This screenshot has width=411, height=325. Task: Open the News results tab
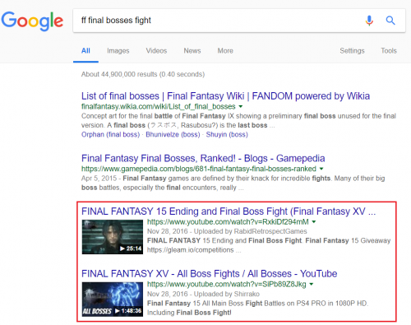tap(192, 51)
